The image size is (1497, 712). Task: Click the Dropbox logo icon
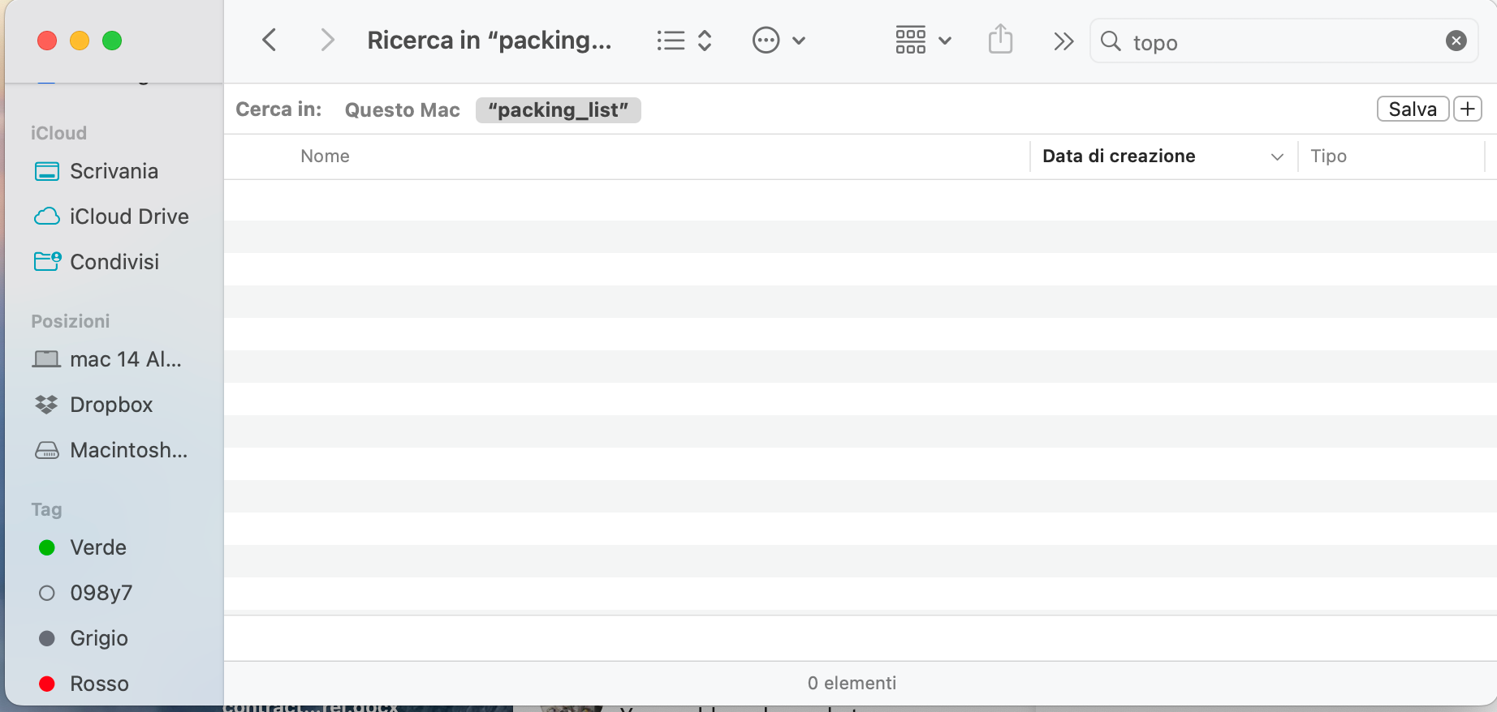point(47,405)
